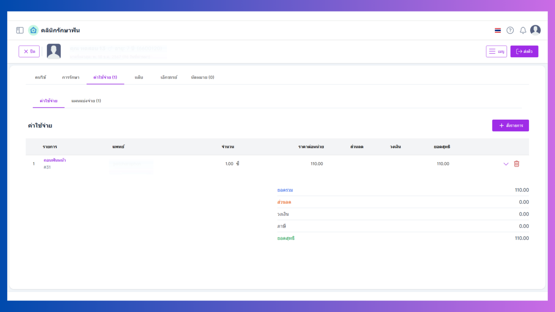Image resolution: width=555 pixels, height=312 pixels.
Task: Click the 1.00 ซี่ quantity cell
Action: pyautogui.click(x=232, y=164)
